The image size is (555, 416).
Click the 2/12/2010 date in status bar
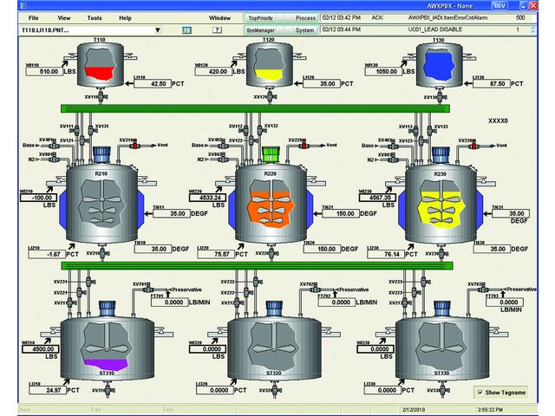(413, 410)
